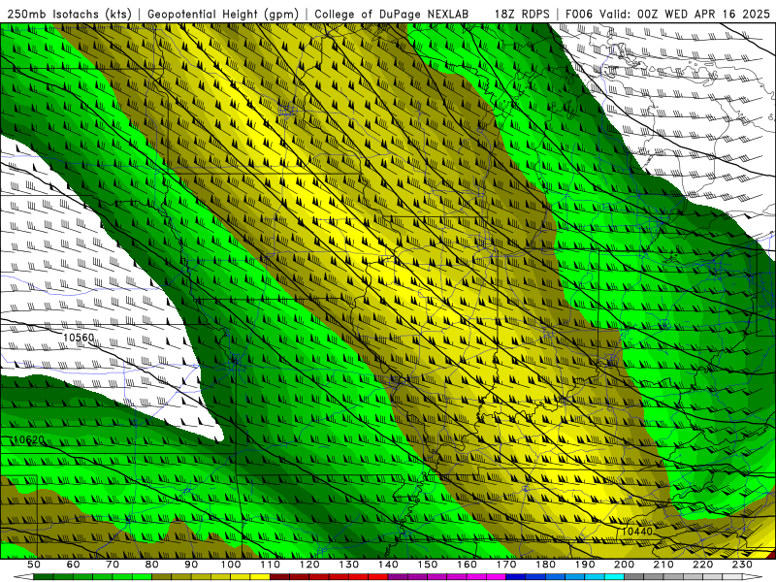Click the 130 value on the color scale

pos(349,565)
